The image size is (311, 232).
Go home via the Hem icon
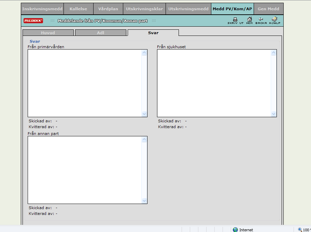pos(249,21)
